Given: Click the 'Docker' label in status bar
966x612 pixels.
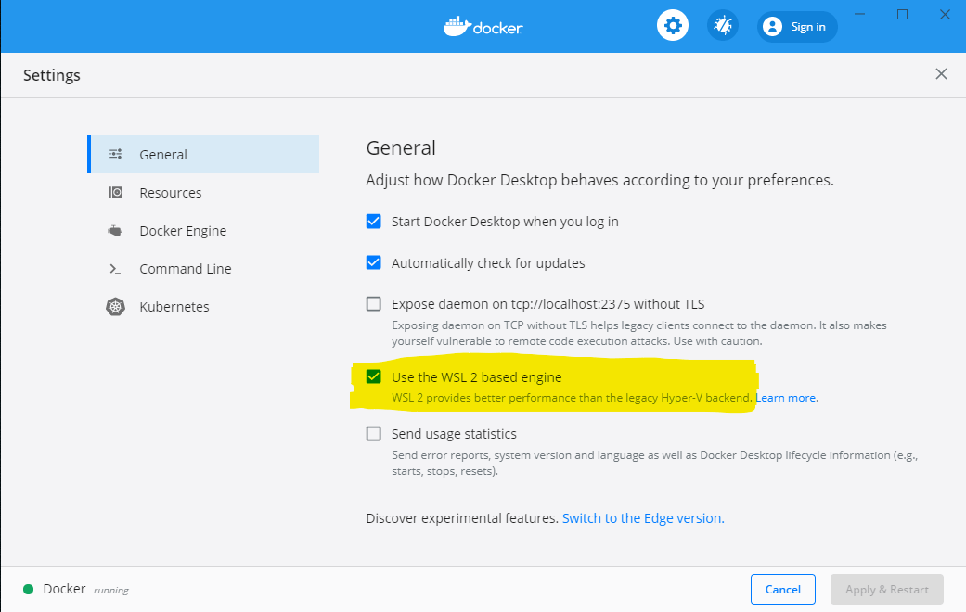Looking at the screenshot, I should coord(64,589).
